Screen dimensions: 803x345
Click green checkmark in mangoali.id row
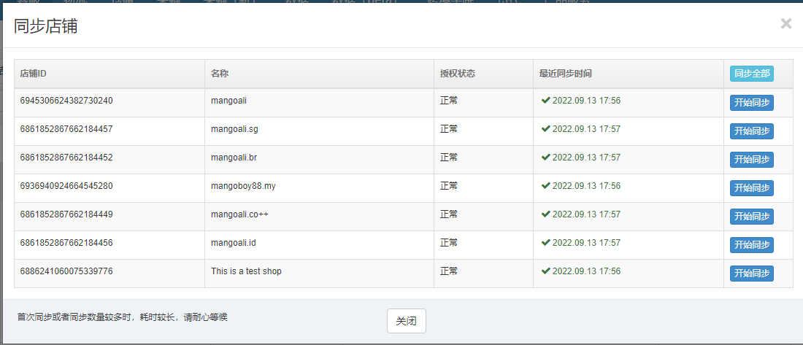(x=545, y=243)
